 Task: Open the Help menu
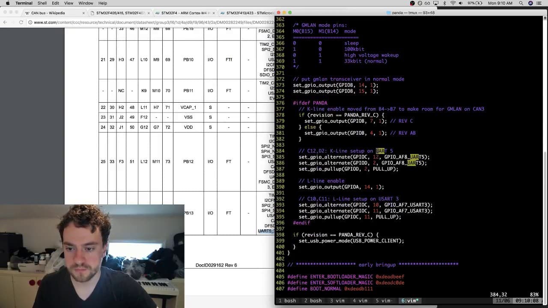click(x=102, y=3)
